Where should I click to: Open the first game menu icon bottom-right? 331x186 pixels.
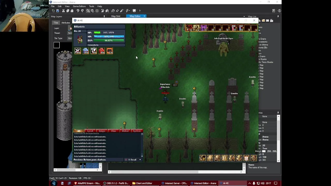click(202, 158)
